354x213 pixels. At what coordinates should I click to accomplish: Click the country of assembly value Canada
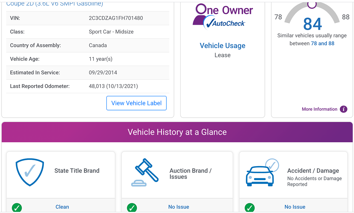pyautogui.click(x=98, y=45)
